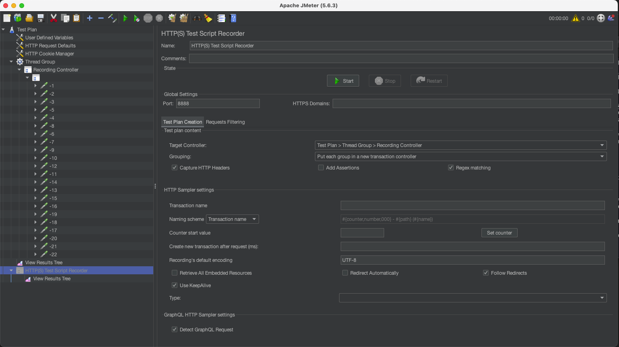This screenshot has height=347, width=619.
Task: Switch to Requests Filtering tab
Action: [225, 122]
